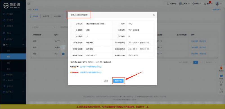Click the 操作指引 link at top right
This screenshot has width=225, height=109.
coord(216,10)
